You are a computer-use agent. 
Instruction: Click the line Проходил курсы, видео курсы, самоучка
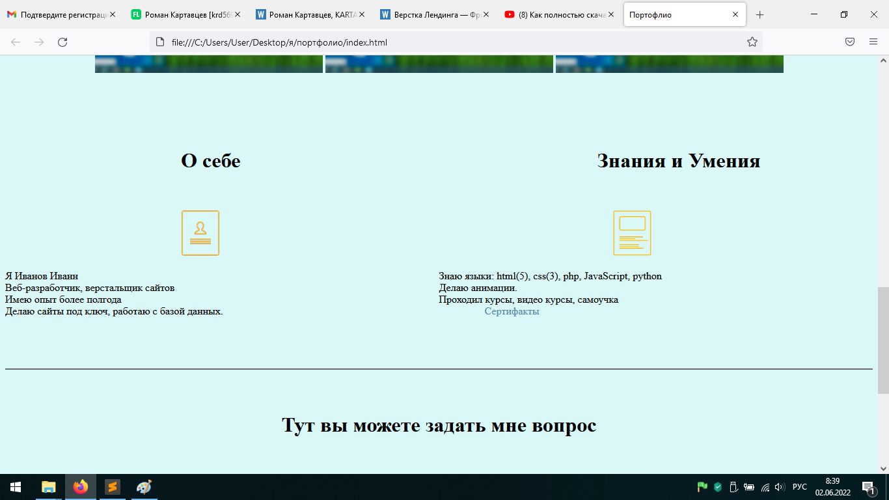(x=528, y=300)
